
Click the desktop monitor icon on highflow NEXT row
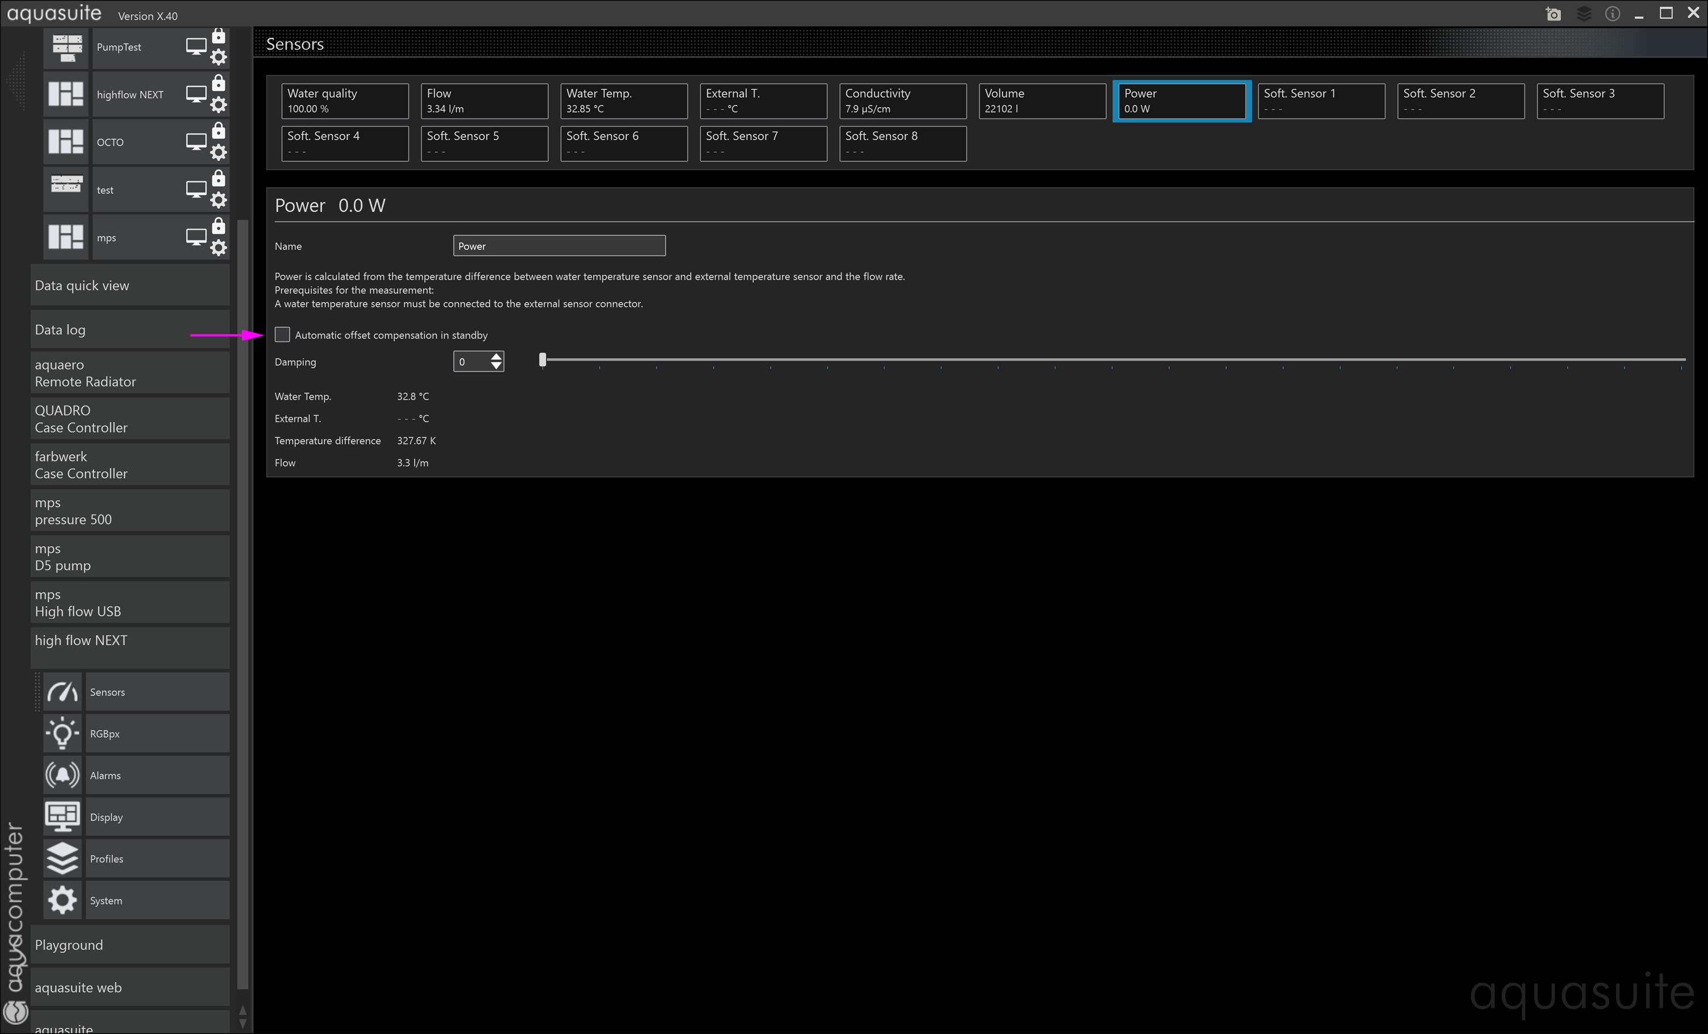pyautogui.click(x=196, y=94)
